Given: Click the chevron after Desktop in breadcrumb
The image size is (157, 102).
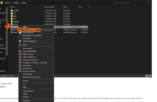Looking at the screenshot, I should (21, 3).
